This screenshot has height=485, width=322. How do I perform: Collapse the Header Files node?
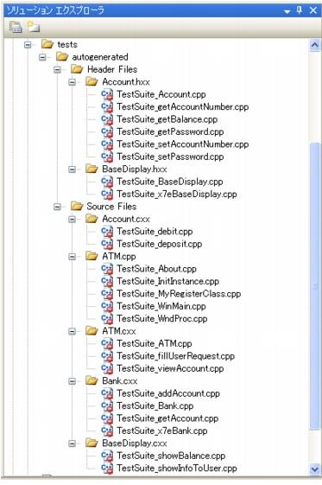tap(58, 70)
